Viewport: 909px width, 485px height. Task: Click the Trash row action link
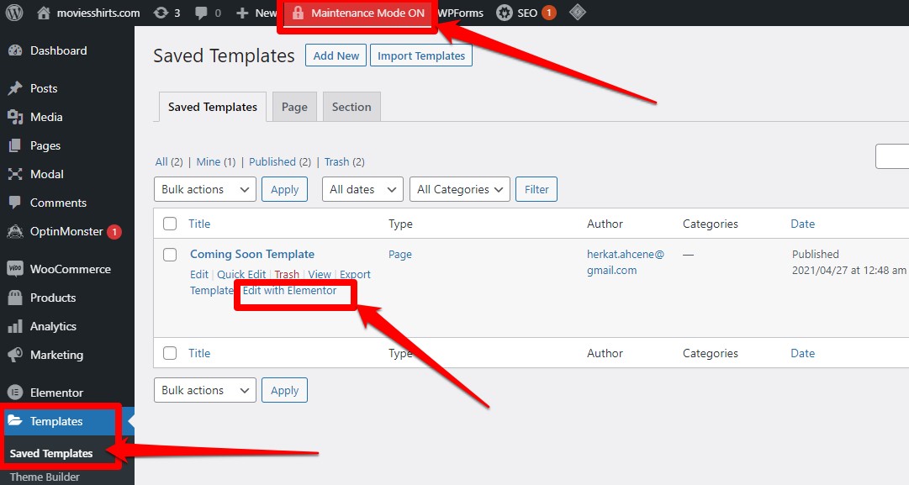pos(287,275)
